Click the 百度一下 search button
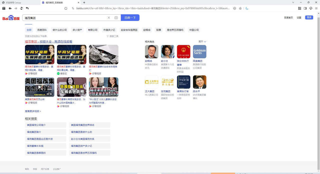The width and height of the screenshot is (320, 174). click(x=130, y=18)
